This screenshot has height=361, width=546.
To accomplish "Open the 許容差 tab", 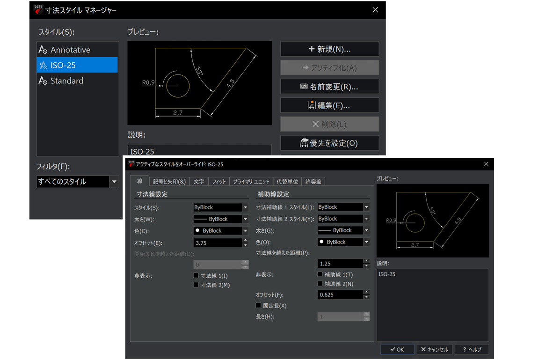I will 313,182.
